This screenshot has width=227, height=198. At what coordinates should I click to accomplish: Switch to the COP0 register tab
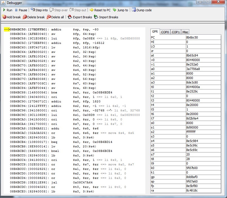pyautogui.click(x=165, y=32)
